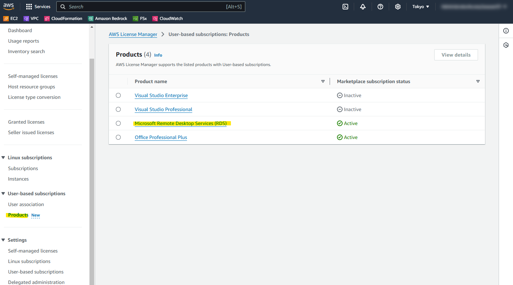Open Linux Subscriptions page
This screenshot has height=285, width=513.
pos(23,168)
